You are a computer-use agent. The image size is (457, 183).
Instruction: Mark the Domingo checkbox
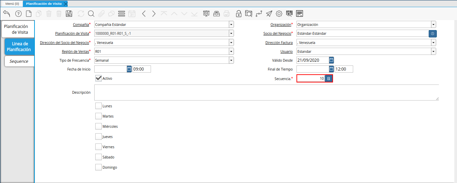[98, 167]
